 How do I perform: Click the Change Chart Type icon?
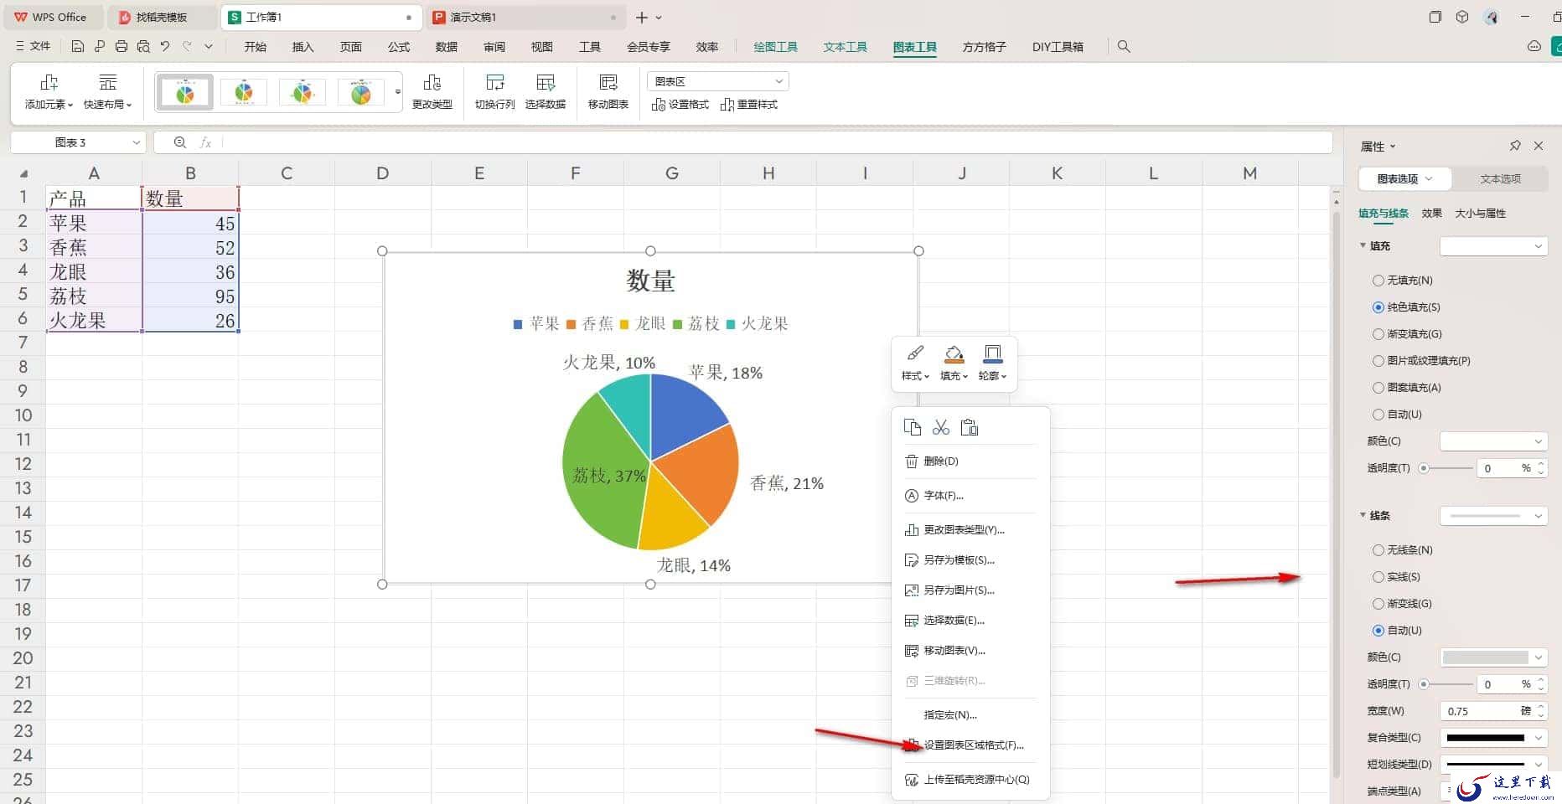(x=432, y=82)
